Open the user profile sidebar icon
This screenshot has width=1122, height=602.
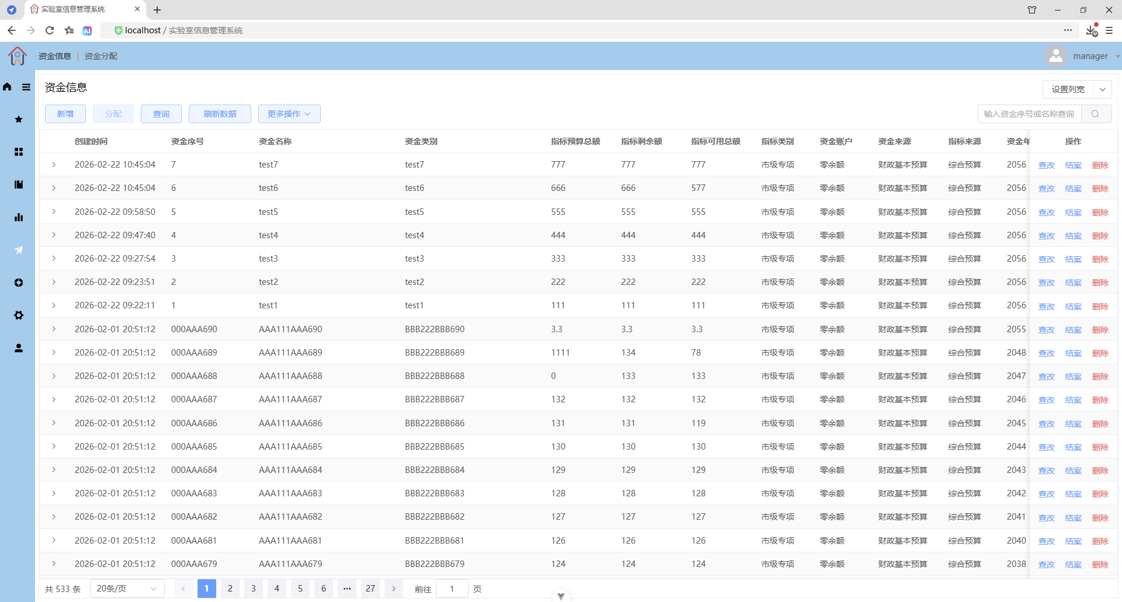[19, 348]
